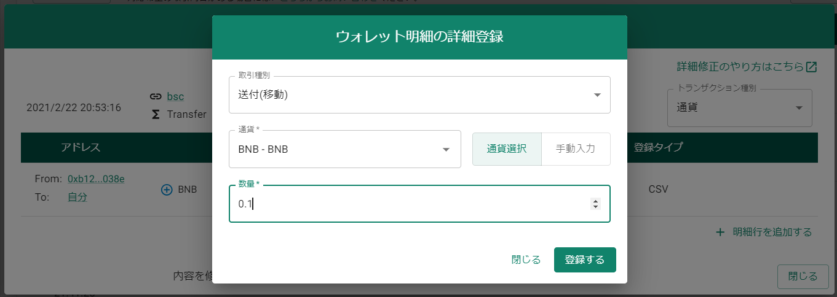Open the bsc link

tap(175, 96)
